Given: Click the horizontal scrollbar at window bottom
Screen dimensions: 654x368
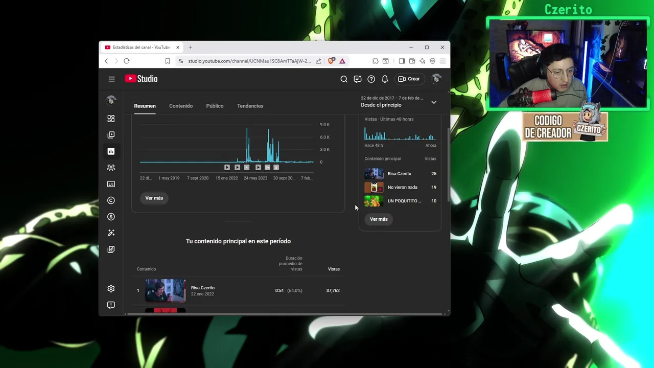Looking at the screenshot, I should (x=284, y=313).
